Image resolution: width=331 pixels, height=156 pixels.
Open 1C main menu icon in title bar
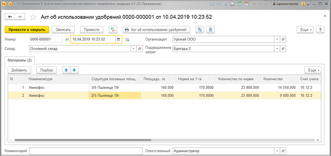[x=4, y=4]
